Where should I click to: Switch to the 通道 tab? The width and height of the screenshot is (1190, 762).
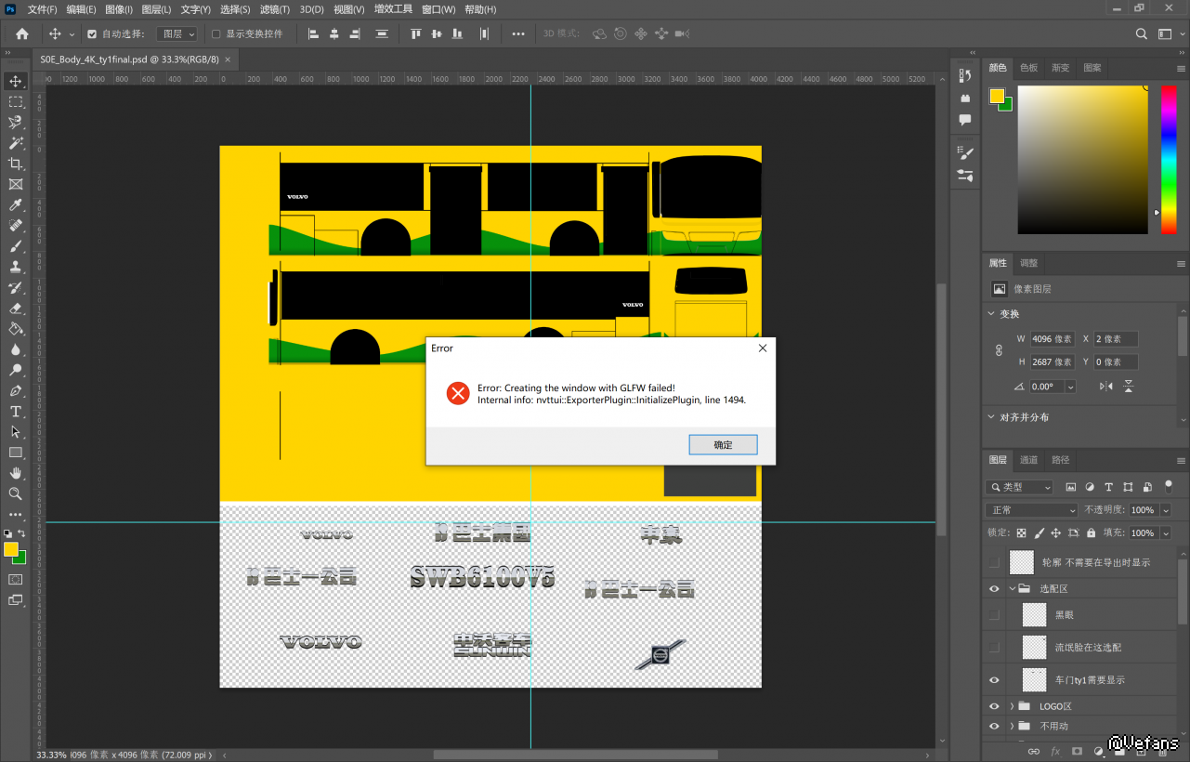click(x=1028, y=460)
